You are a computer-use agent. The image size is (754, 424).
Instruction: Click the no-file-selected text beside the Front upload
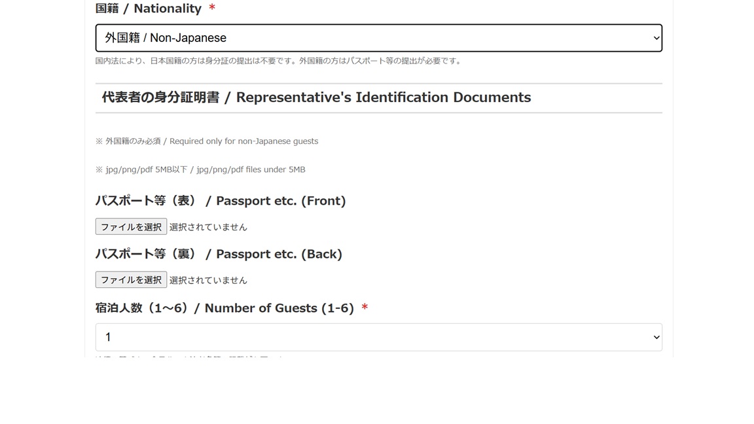pos(208,227)
